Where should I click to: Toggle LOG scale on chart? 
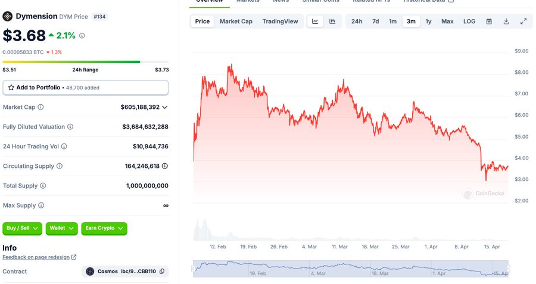click(x=469, y=21)
